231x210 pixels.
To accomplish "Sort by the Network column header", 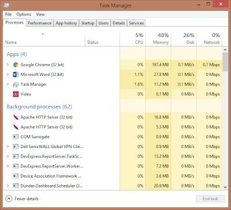I will click(210, 39).
